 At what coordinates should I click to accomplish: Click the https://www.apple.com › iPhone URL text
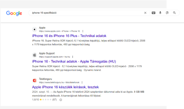click(59, 31)
